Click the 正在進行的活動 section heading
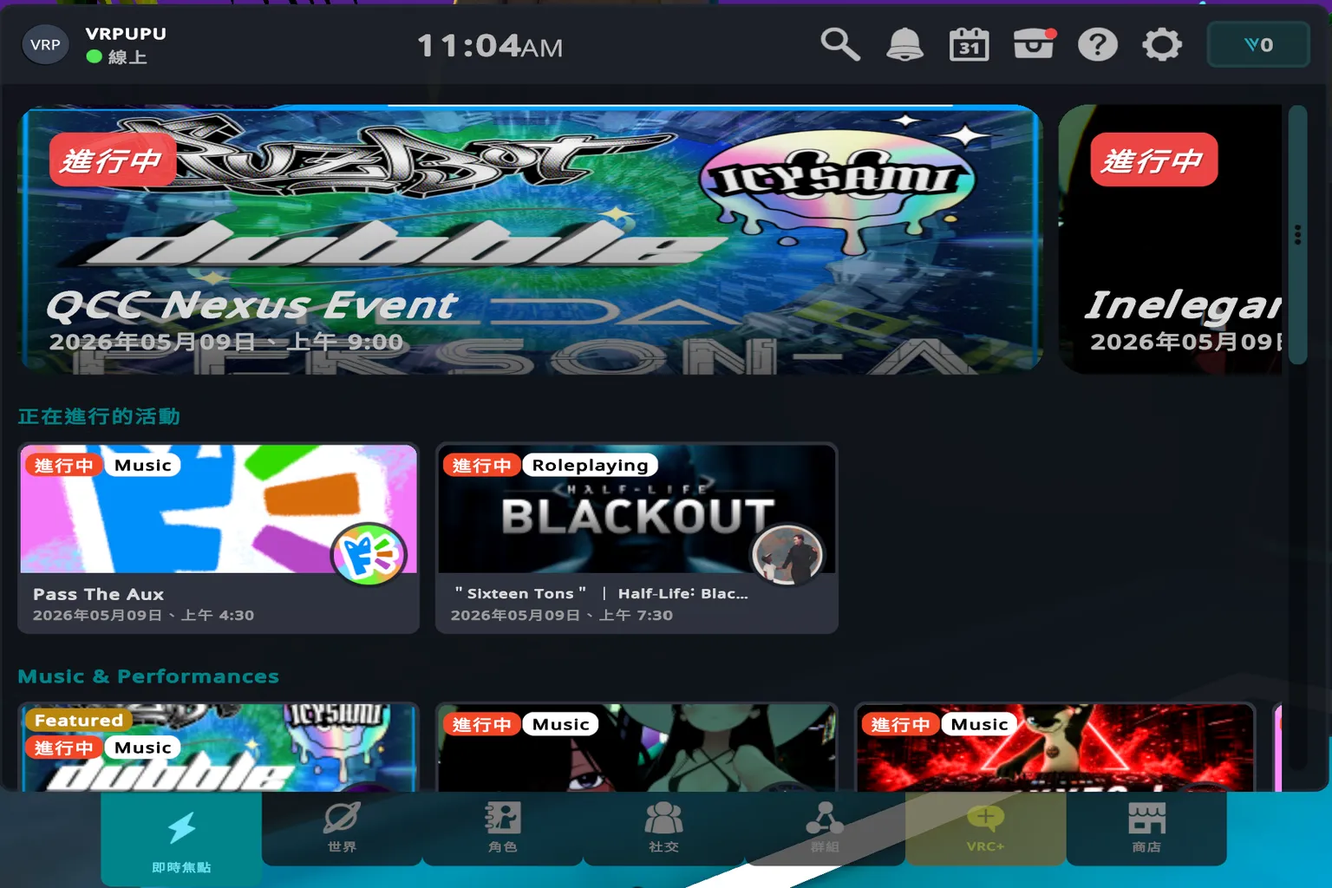 pos(99,416)
